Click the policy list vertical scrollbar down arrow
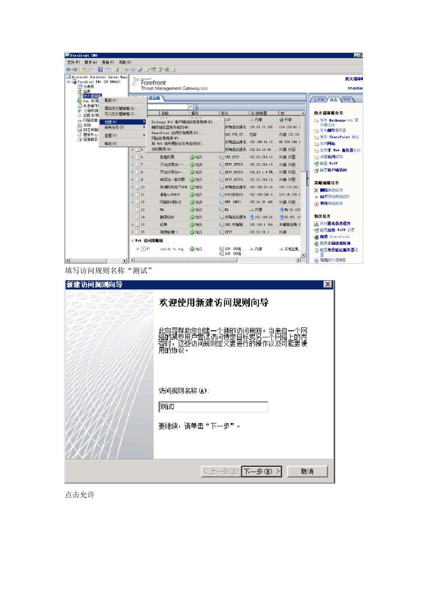Viewport: 427px width, 605px height. point(303,255)
